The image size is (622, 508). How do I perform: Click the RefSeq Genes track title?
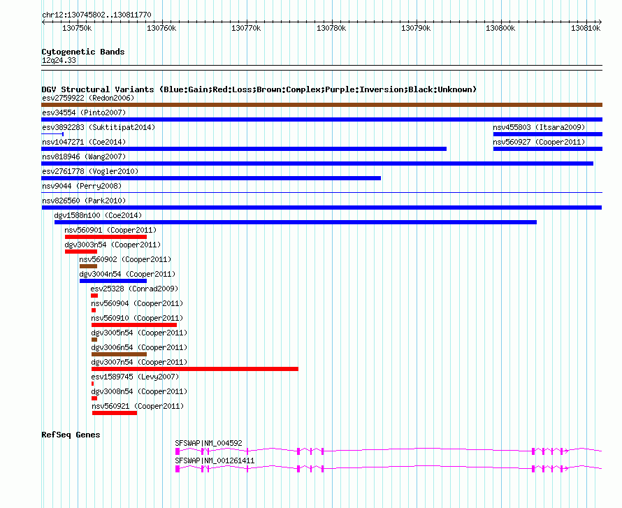click(71, 435)
